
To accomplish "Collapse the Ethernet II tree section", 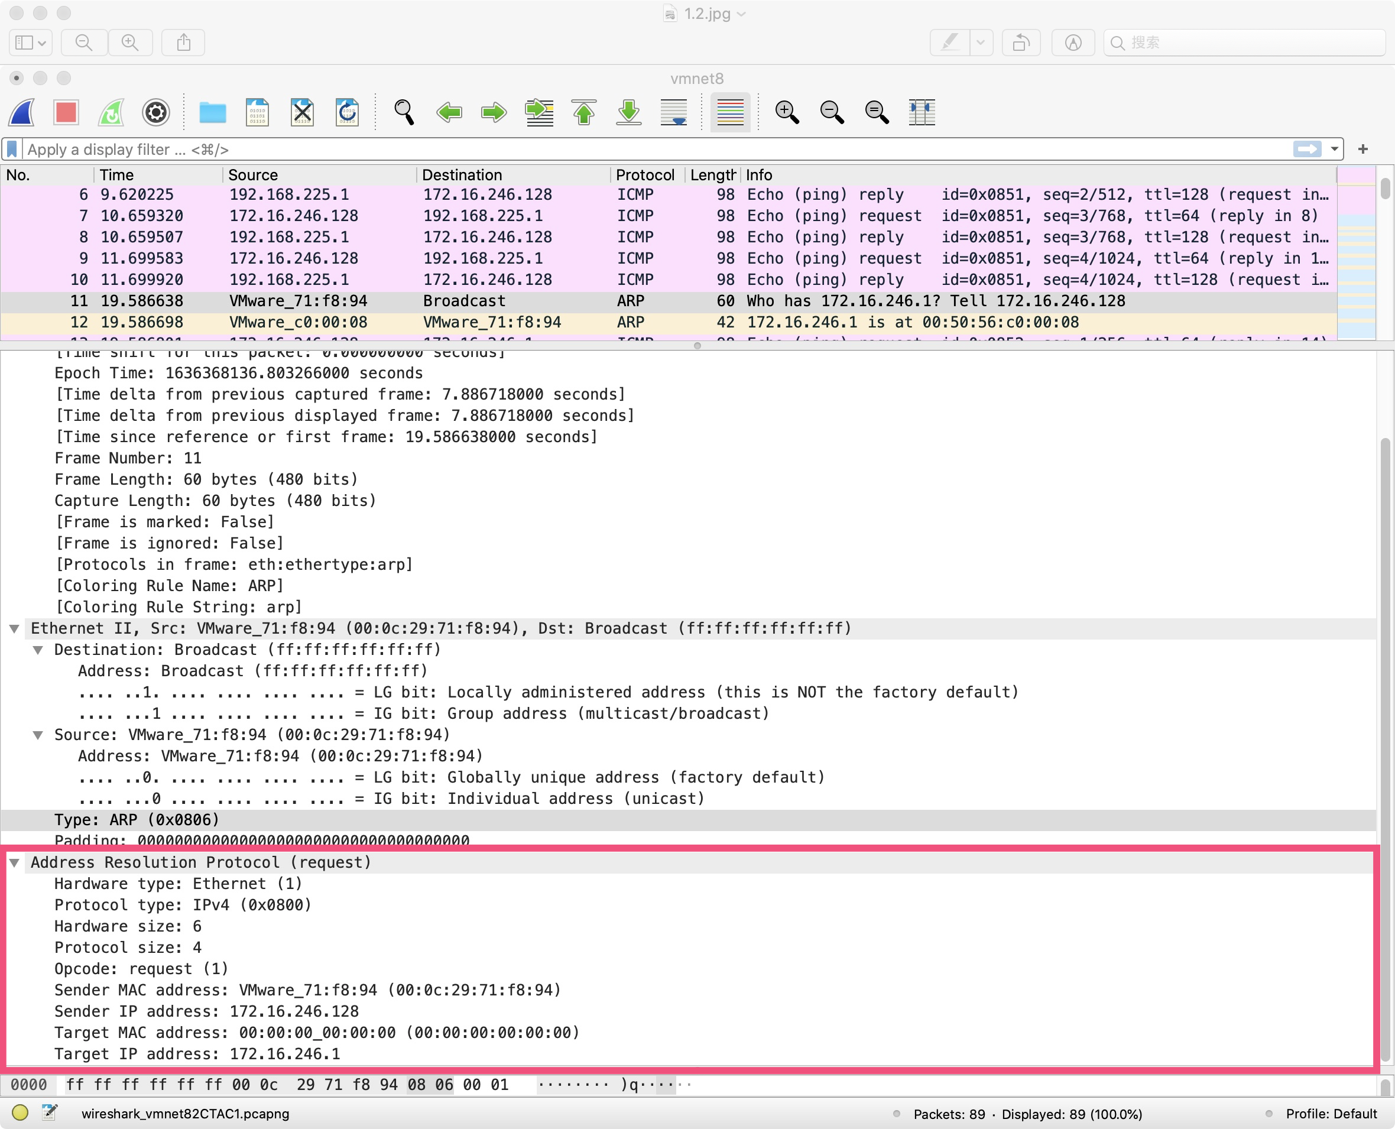I will 14,629.
